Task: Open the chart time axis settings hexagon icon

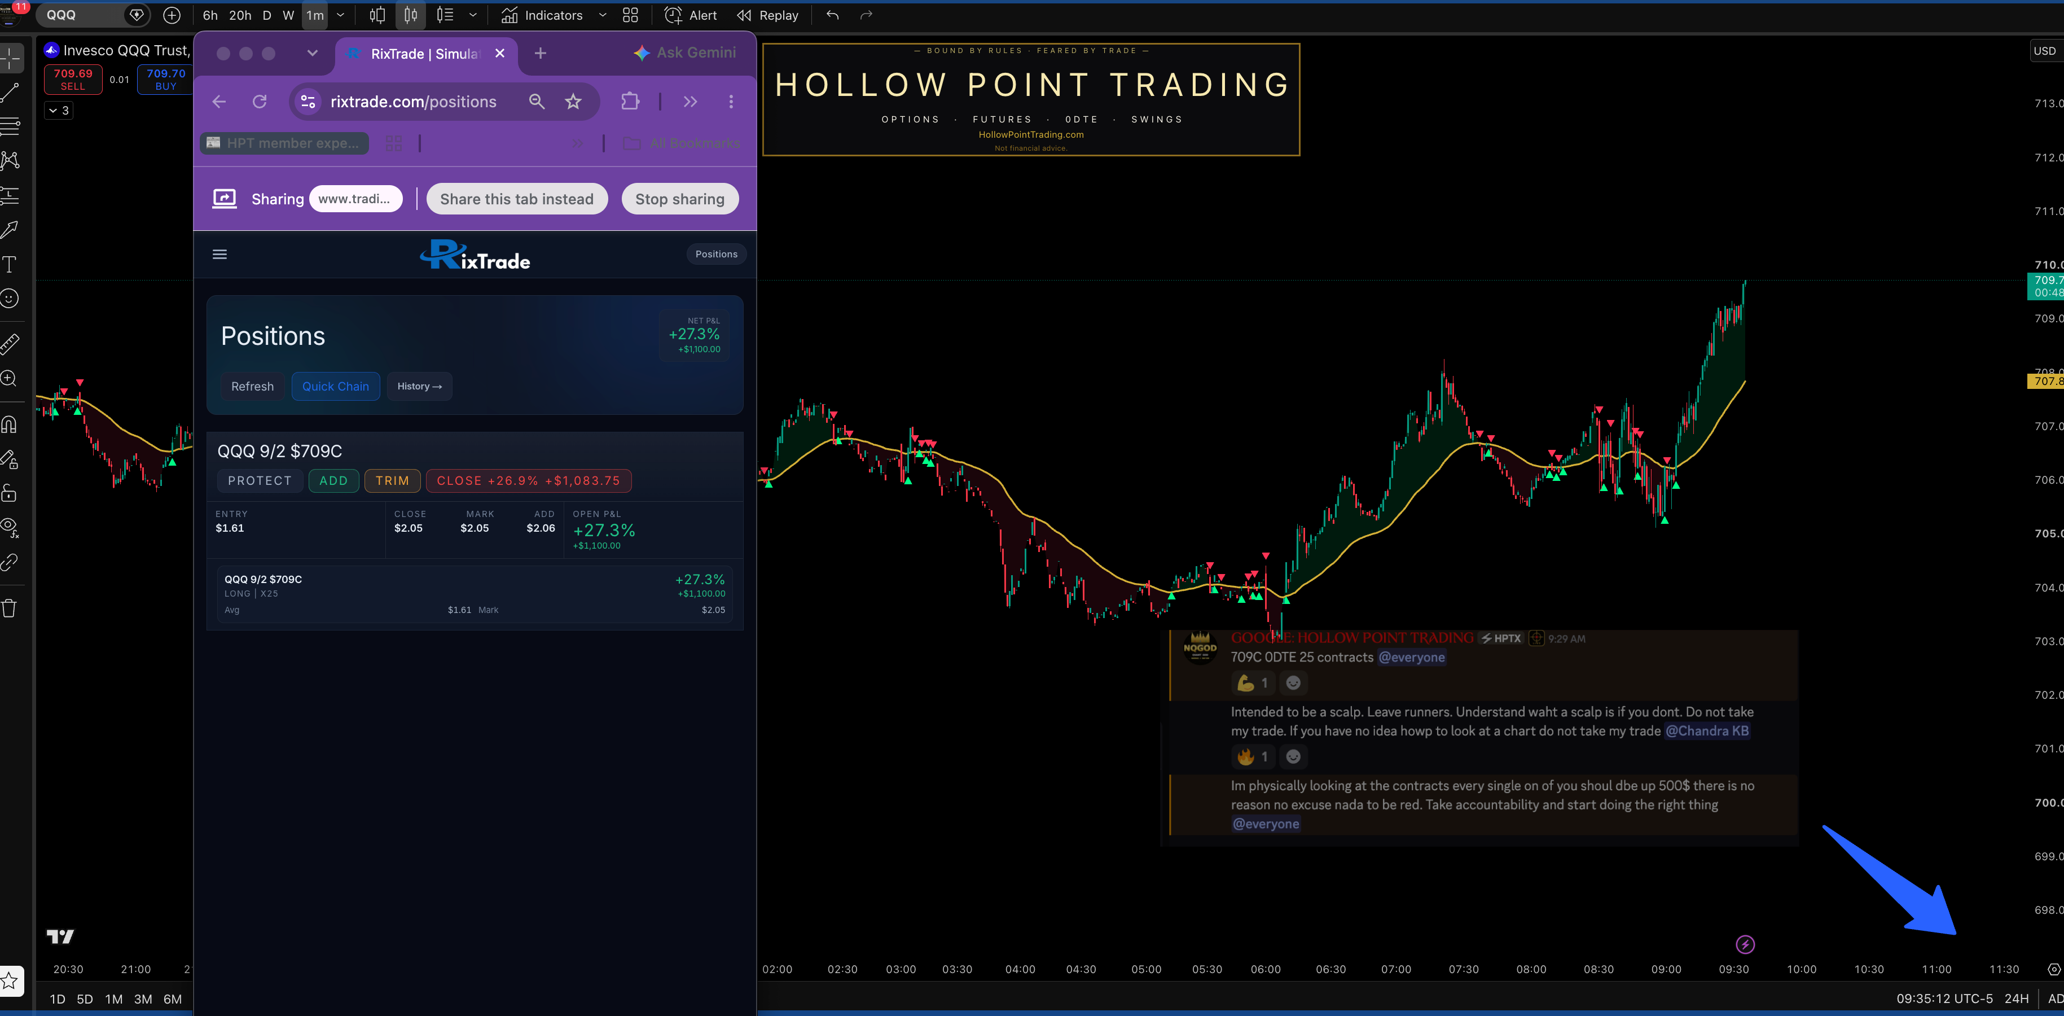Action: pos(2053,969)
